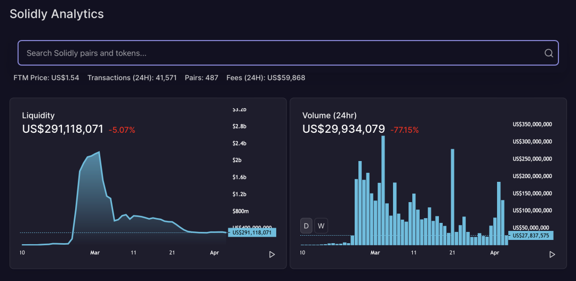Image resolution: width=576 pixels, height=281 pixels.
Task: Click the US$27,837,575 price tag on Volume axis
Action: 531,236
